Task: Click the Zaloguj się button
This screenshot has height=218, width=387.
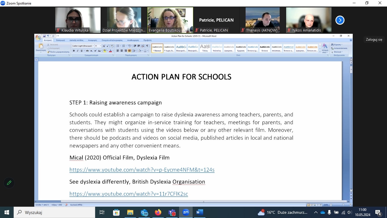Action: [374, 39]
